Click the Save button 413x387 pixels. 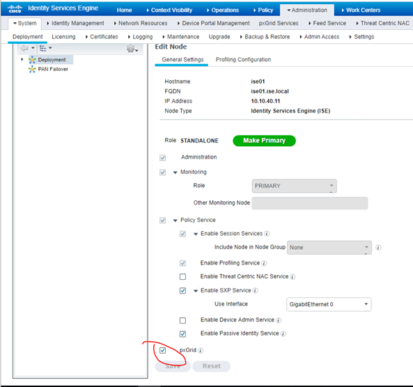pyautogui.click(x=173, y=366)
